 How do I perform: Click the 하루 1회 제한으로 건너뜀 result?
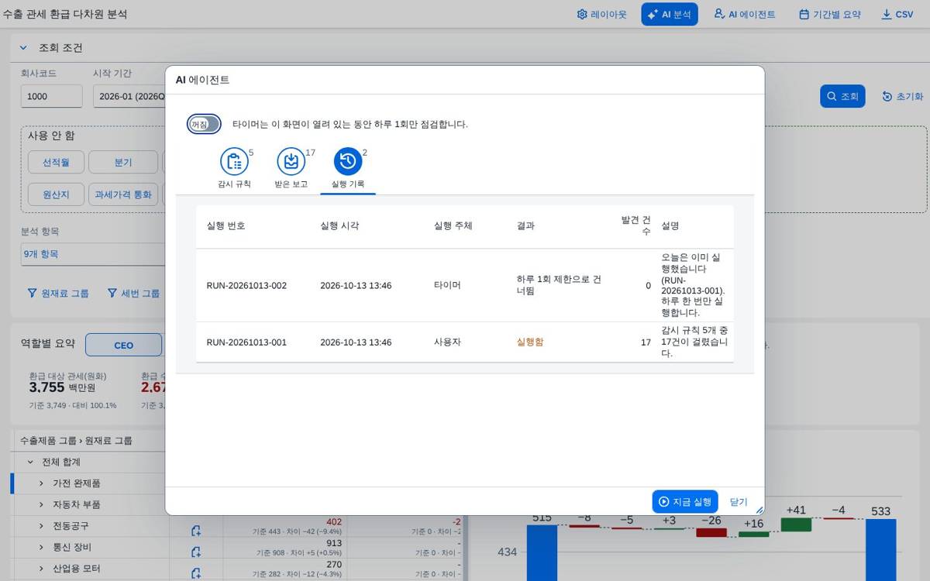click(559, 285)
